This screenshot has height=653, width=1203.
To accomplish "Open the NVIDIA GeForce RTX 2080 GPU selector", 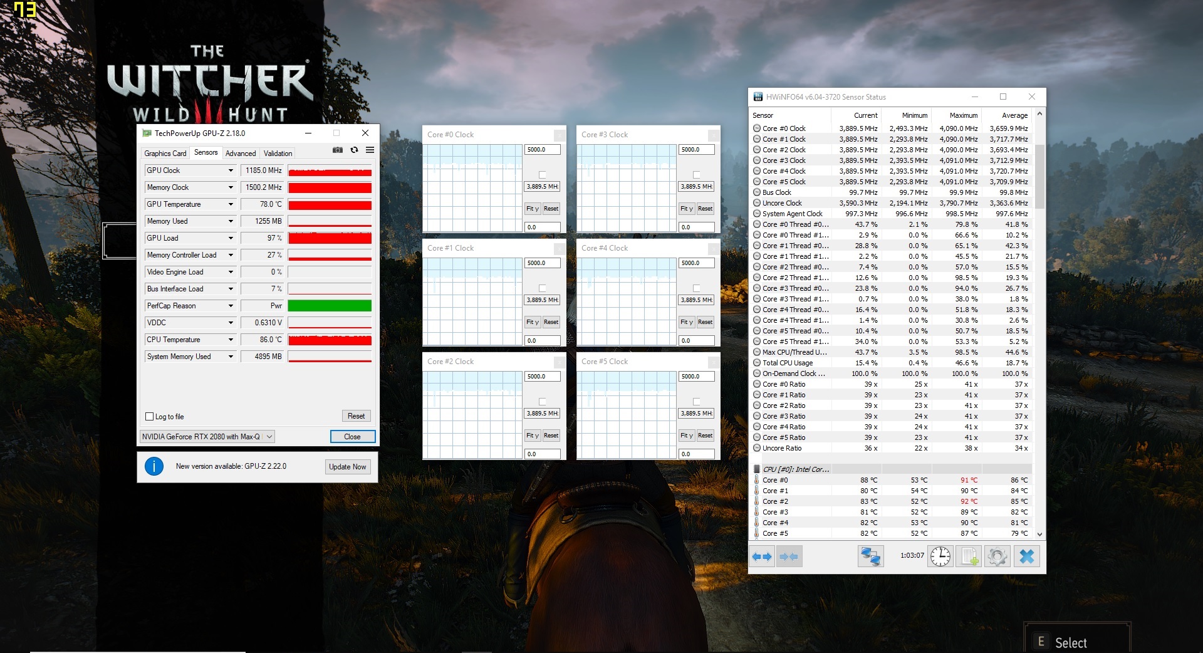I will (x=207, y=437).
